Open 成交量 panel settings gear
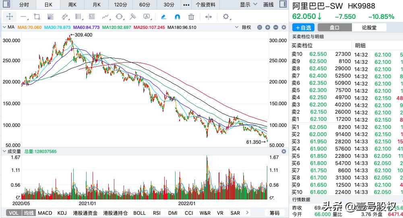 284,151
